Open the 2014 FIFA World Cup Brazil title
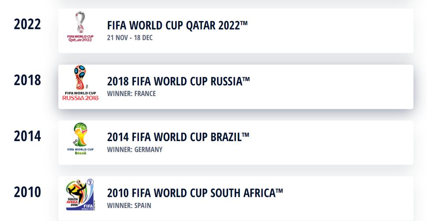The width and height of the screenshot is (427, 221). tap(178, 137)
